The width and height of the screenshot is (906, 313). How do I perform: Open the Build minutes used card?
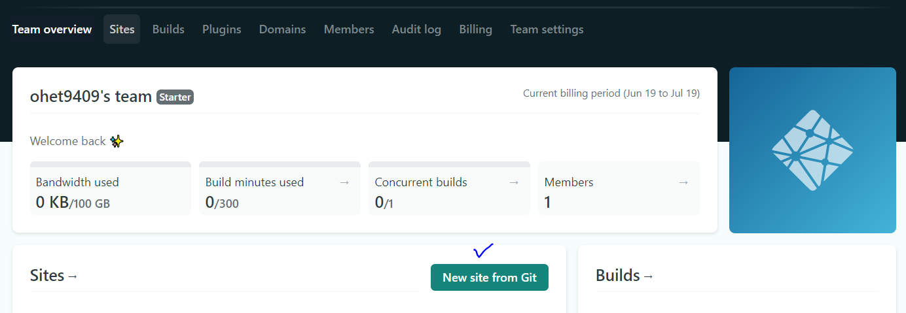[280, 188]
